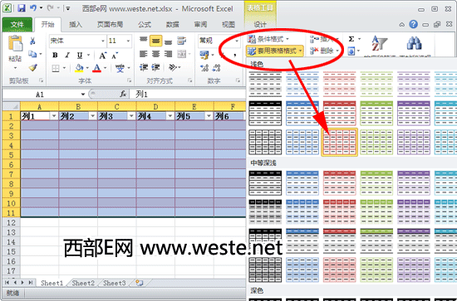
Task: Click the Cut scissors icon
Action: click(32, 41)
